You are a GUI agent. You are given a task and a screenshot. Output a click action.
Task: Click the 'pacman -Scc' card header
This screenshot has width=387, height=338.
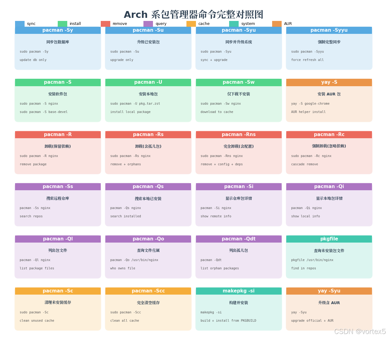point(148,291)
